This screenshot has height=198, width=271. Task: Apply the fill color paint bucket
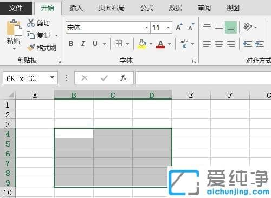pos(142,44)
